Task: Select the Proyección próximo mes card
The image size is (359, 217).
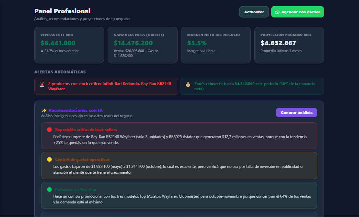Action: coord(289,45)
